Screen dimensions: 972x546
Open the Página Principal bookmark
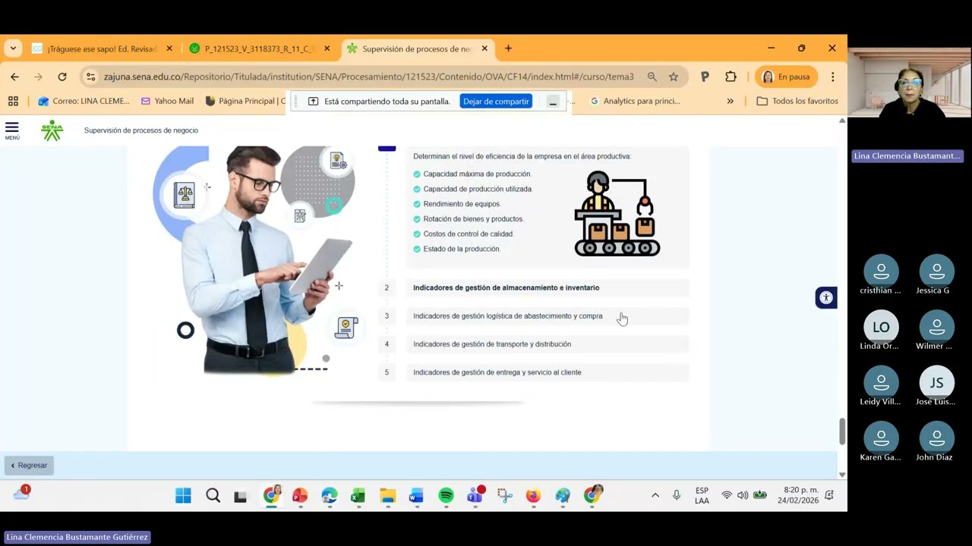point(245,101)
